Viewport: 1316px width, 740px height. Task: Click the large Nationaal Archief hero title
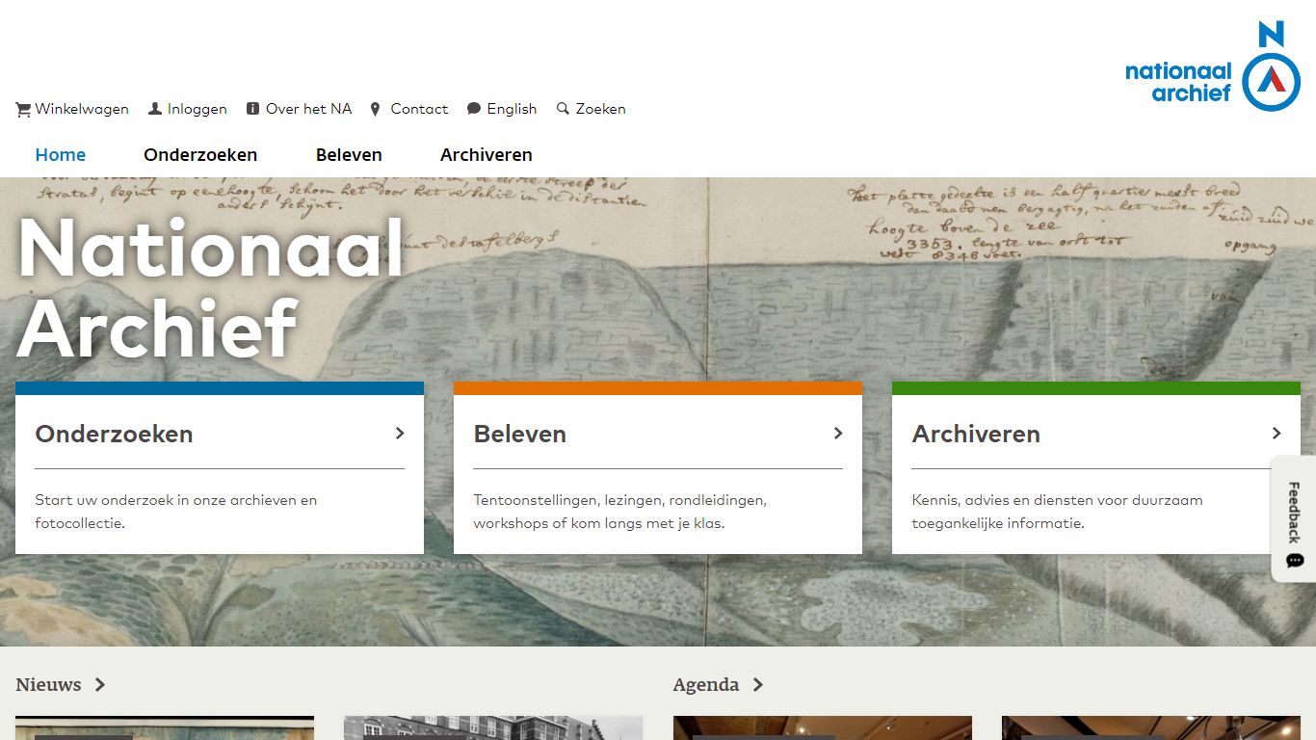pos(210,287)
